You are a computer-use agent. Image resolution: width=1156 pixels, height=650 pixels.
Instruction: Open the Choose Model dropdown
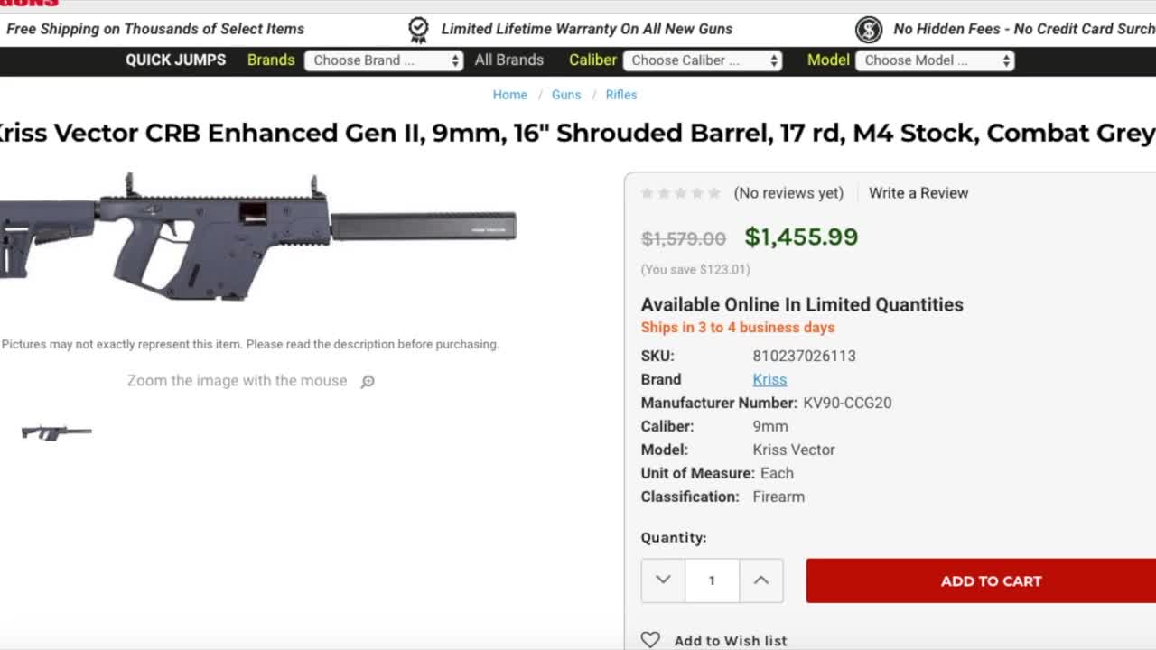point(935,60)
